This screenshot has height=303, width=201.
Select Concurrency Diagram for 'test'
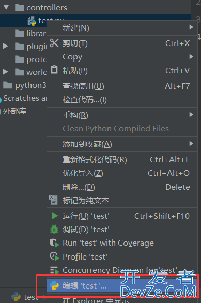click(x=122, y=270)
